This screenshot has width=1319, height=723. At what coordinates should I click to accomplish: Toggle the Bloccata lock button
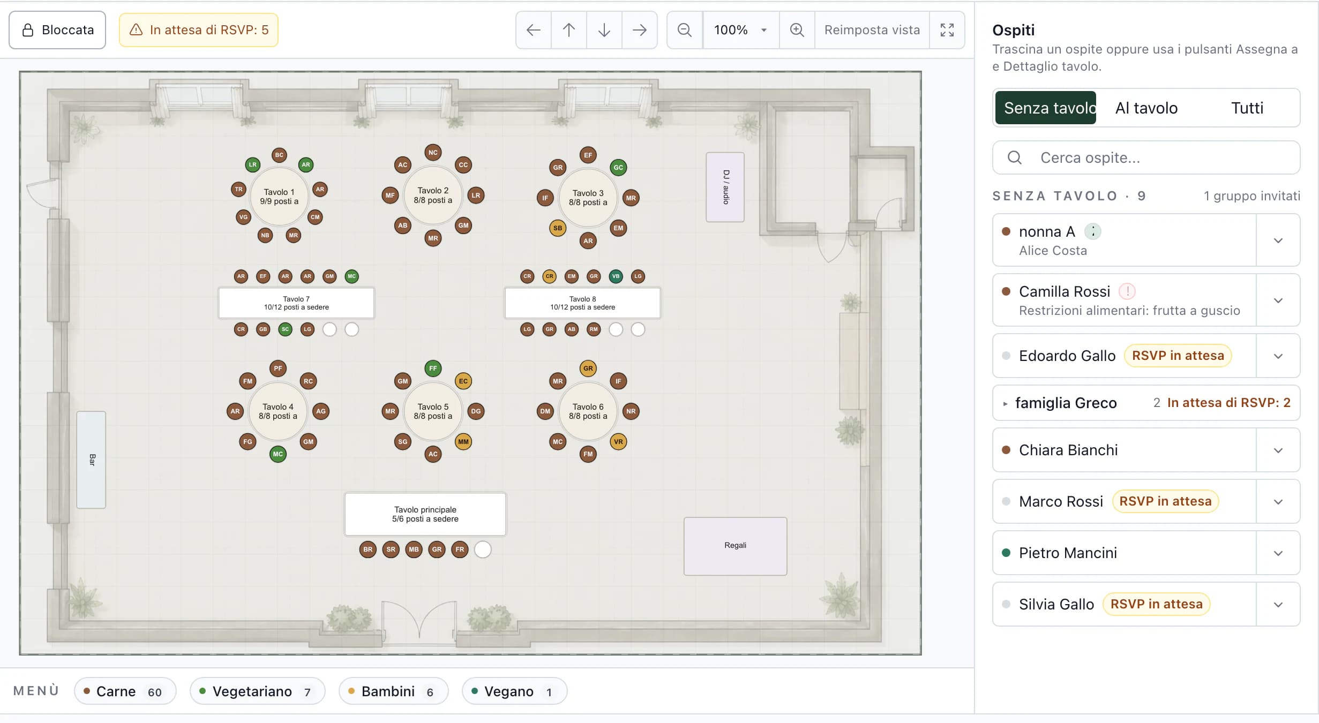click(x=57, y=30)
